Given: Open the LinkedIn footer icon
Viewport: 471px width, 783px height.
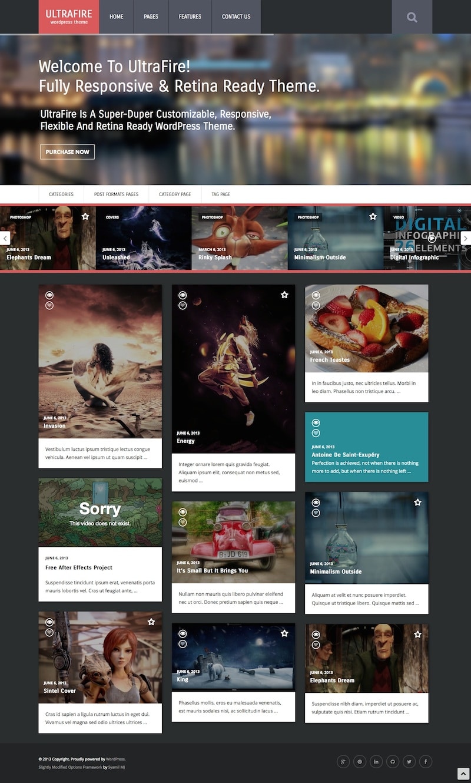Looking at the screenshot, I should (x=376, y=762).
